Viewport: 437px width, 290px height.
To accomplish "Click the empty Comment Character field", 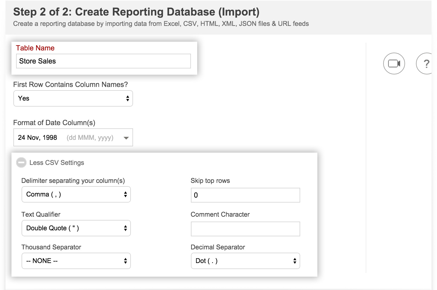I will (245, 229).
